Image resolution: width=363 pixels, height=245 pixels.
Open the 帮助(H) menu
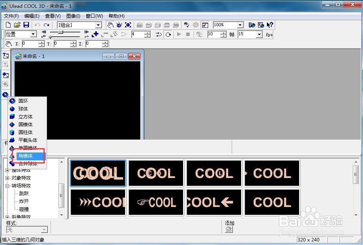[116, 16]
